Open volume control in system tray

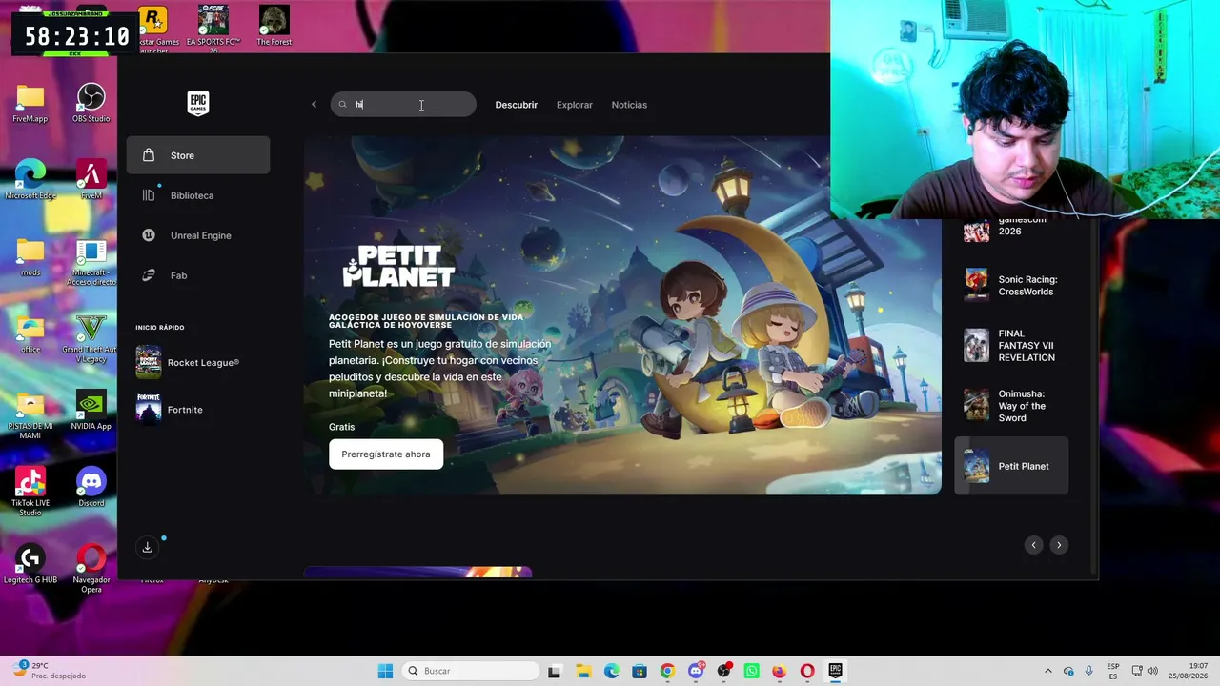point(1152,671)
